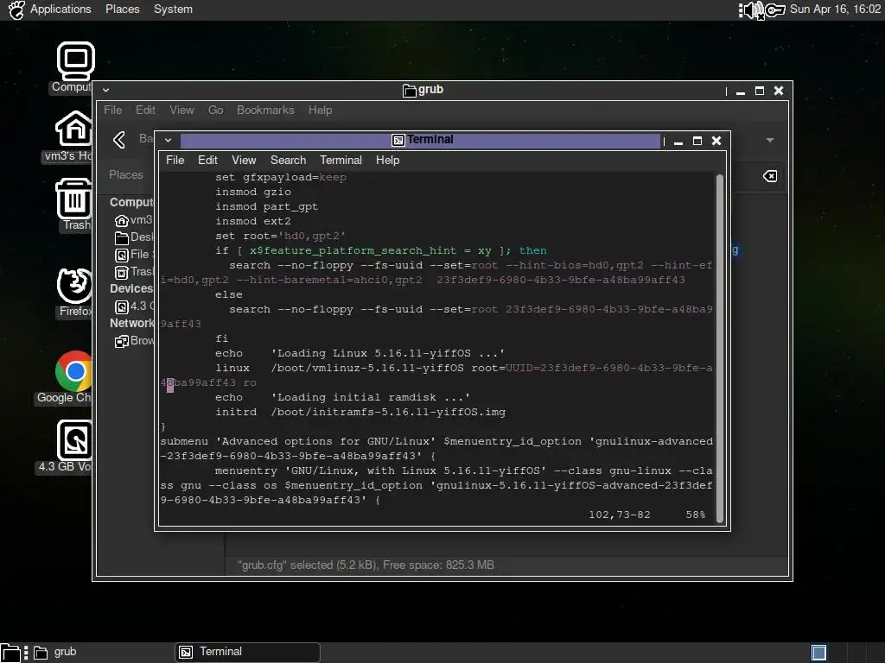This screenshot has height=663, width=885.
Task: Open grub window menu chevron
Action: pyautogui.click(x=105, y=90)
